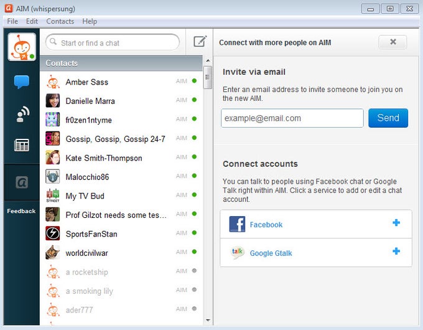Screen dimensions: 423x330
Task: Click Gossip, Gossip, Gossip 24-7 avatar
Action: tap(53, 138)
